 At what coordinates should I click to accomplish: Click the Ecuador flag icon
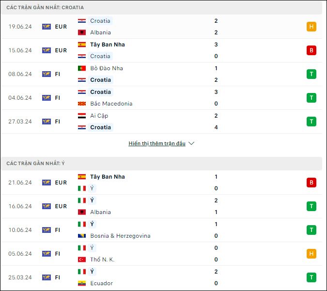click(x=82, y=283)
